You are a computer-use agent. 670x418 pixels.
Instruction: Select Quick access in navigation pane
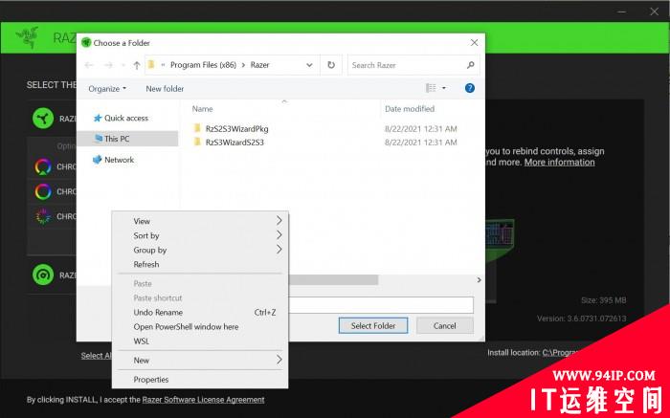click(x=127, y=118)
